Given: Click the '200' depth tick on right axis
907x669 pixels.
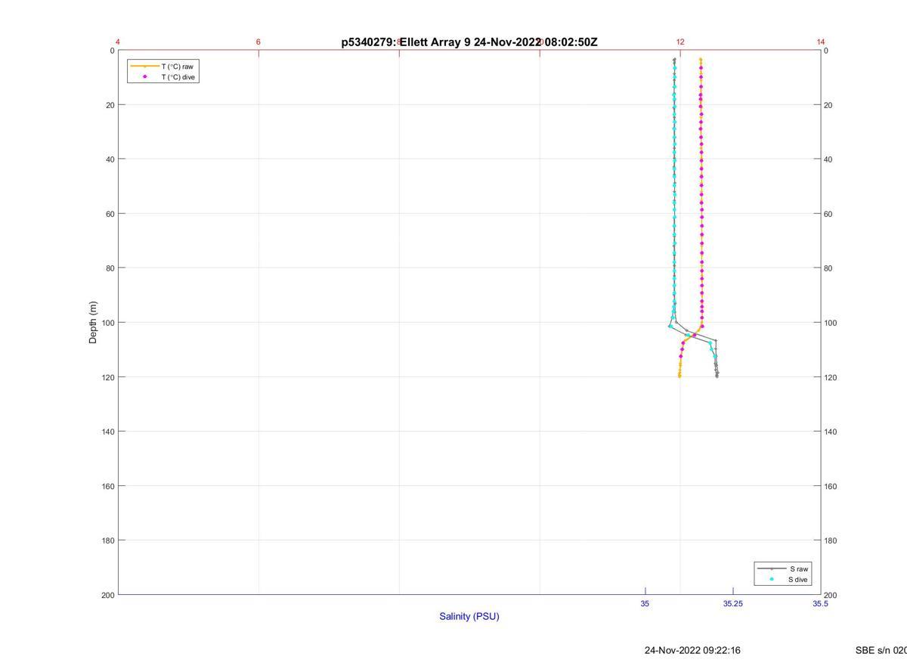Looking at the screenshot, I should click(831, 595).
